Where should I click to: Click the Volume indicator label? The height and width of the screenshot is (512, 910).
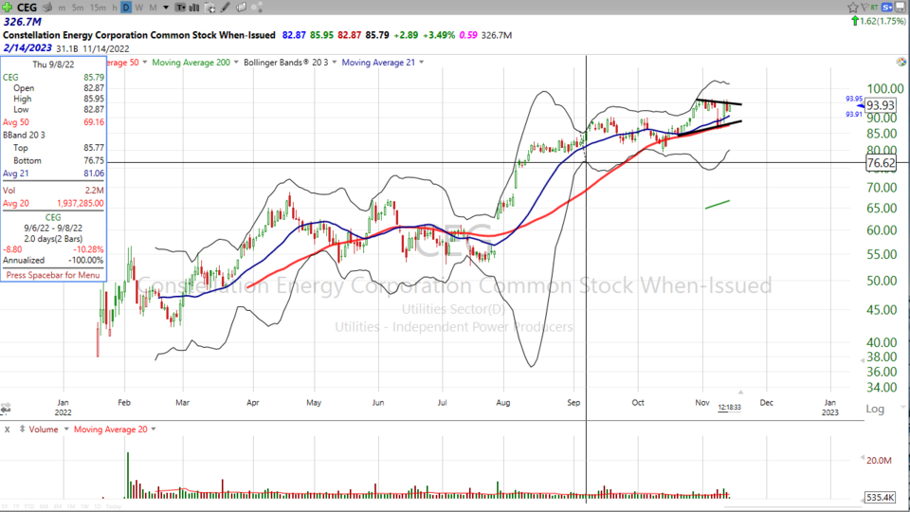[44, 429]
